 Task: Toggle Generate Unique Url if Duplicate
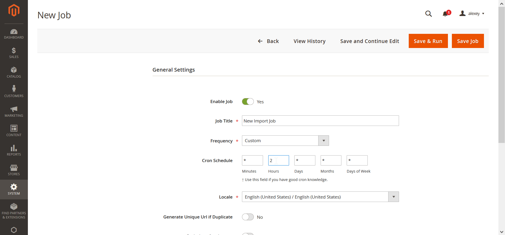coord(248,217)
